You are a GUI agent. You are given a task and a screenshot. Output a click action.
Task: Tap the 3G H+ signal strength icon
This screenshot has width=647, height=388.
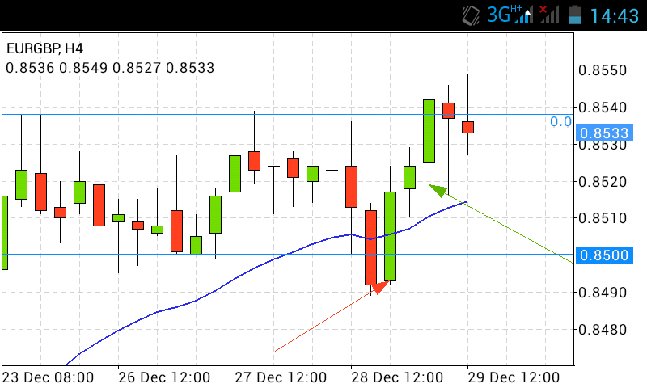510,15
